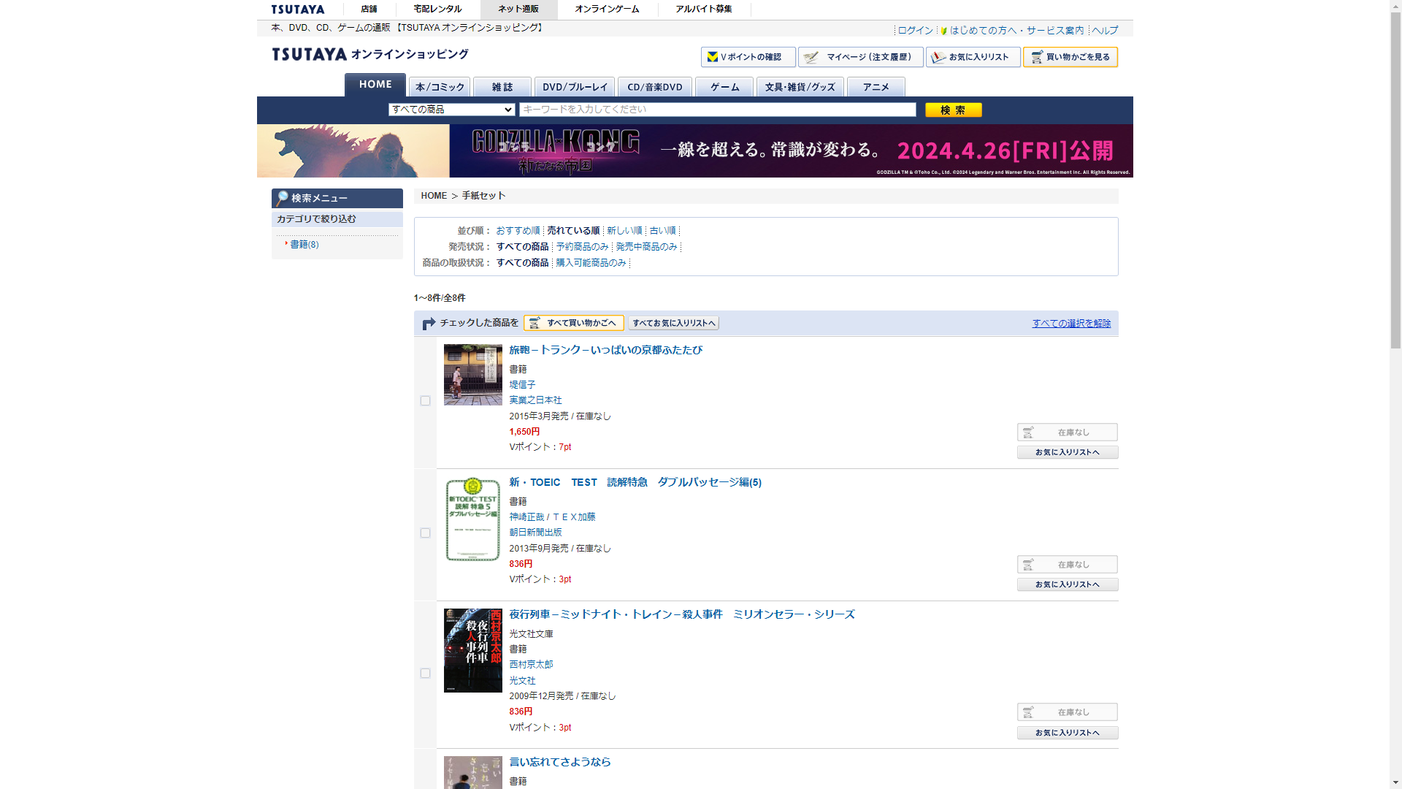The height and width of the screenshot is (789, 1402).
Task: Click the greyed out-of-stock cart button for the TOEIC book
Action: (1067, 565)
